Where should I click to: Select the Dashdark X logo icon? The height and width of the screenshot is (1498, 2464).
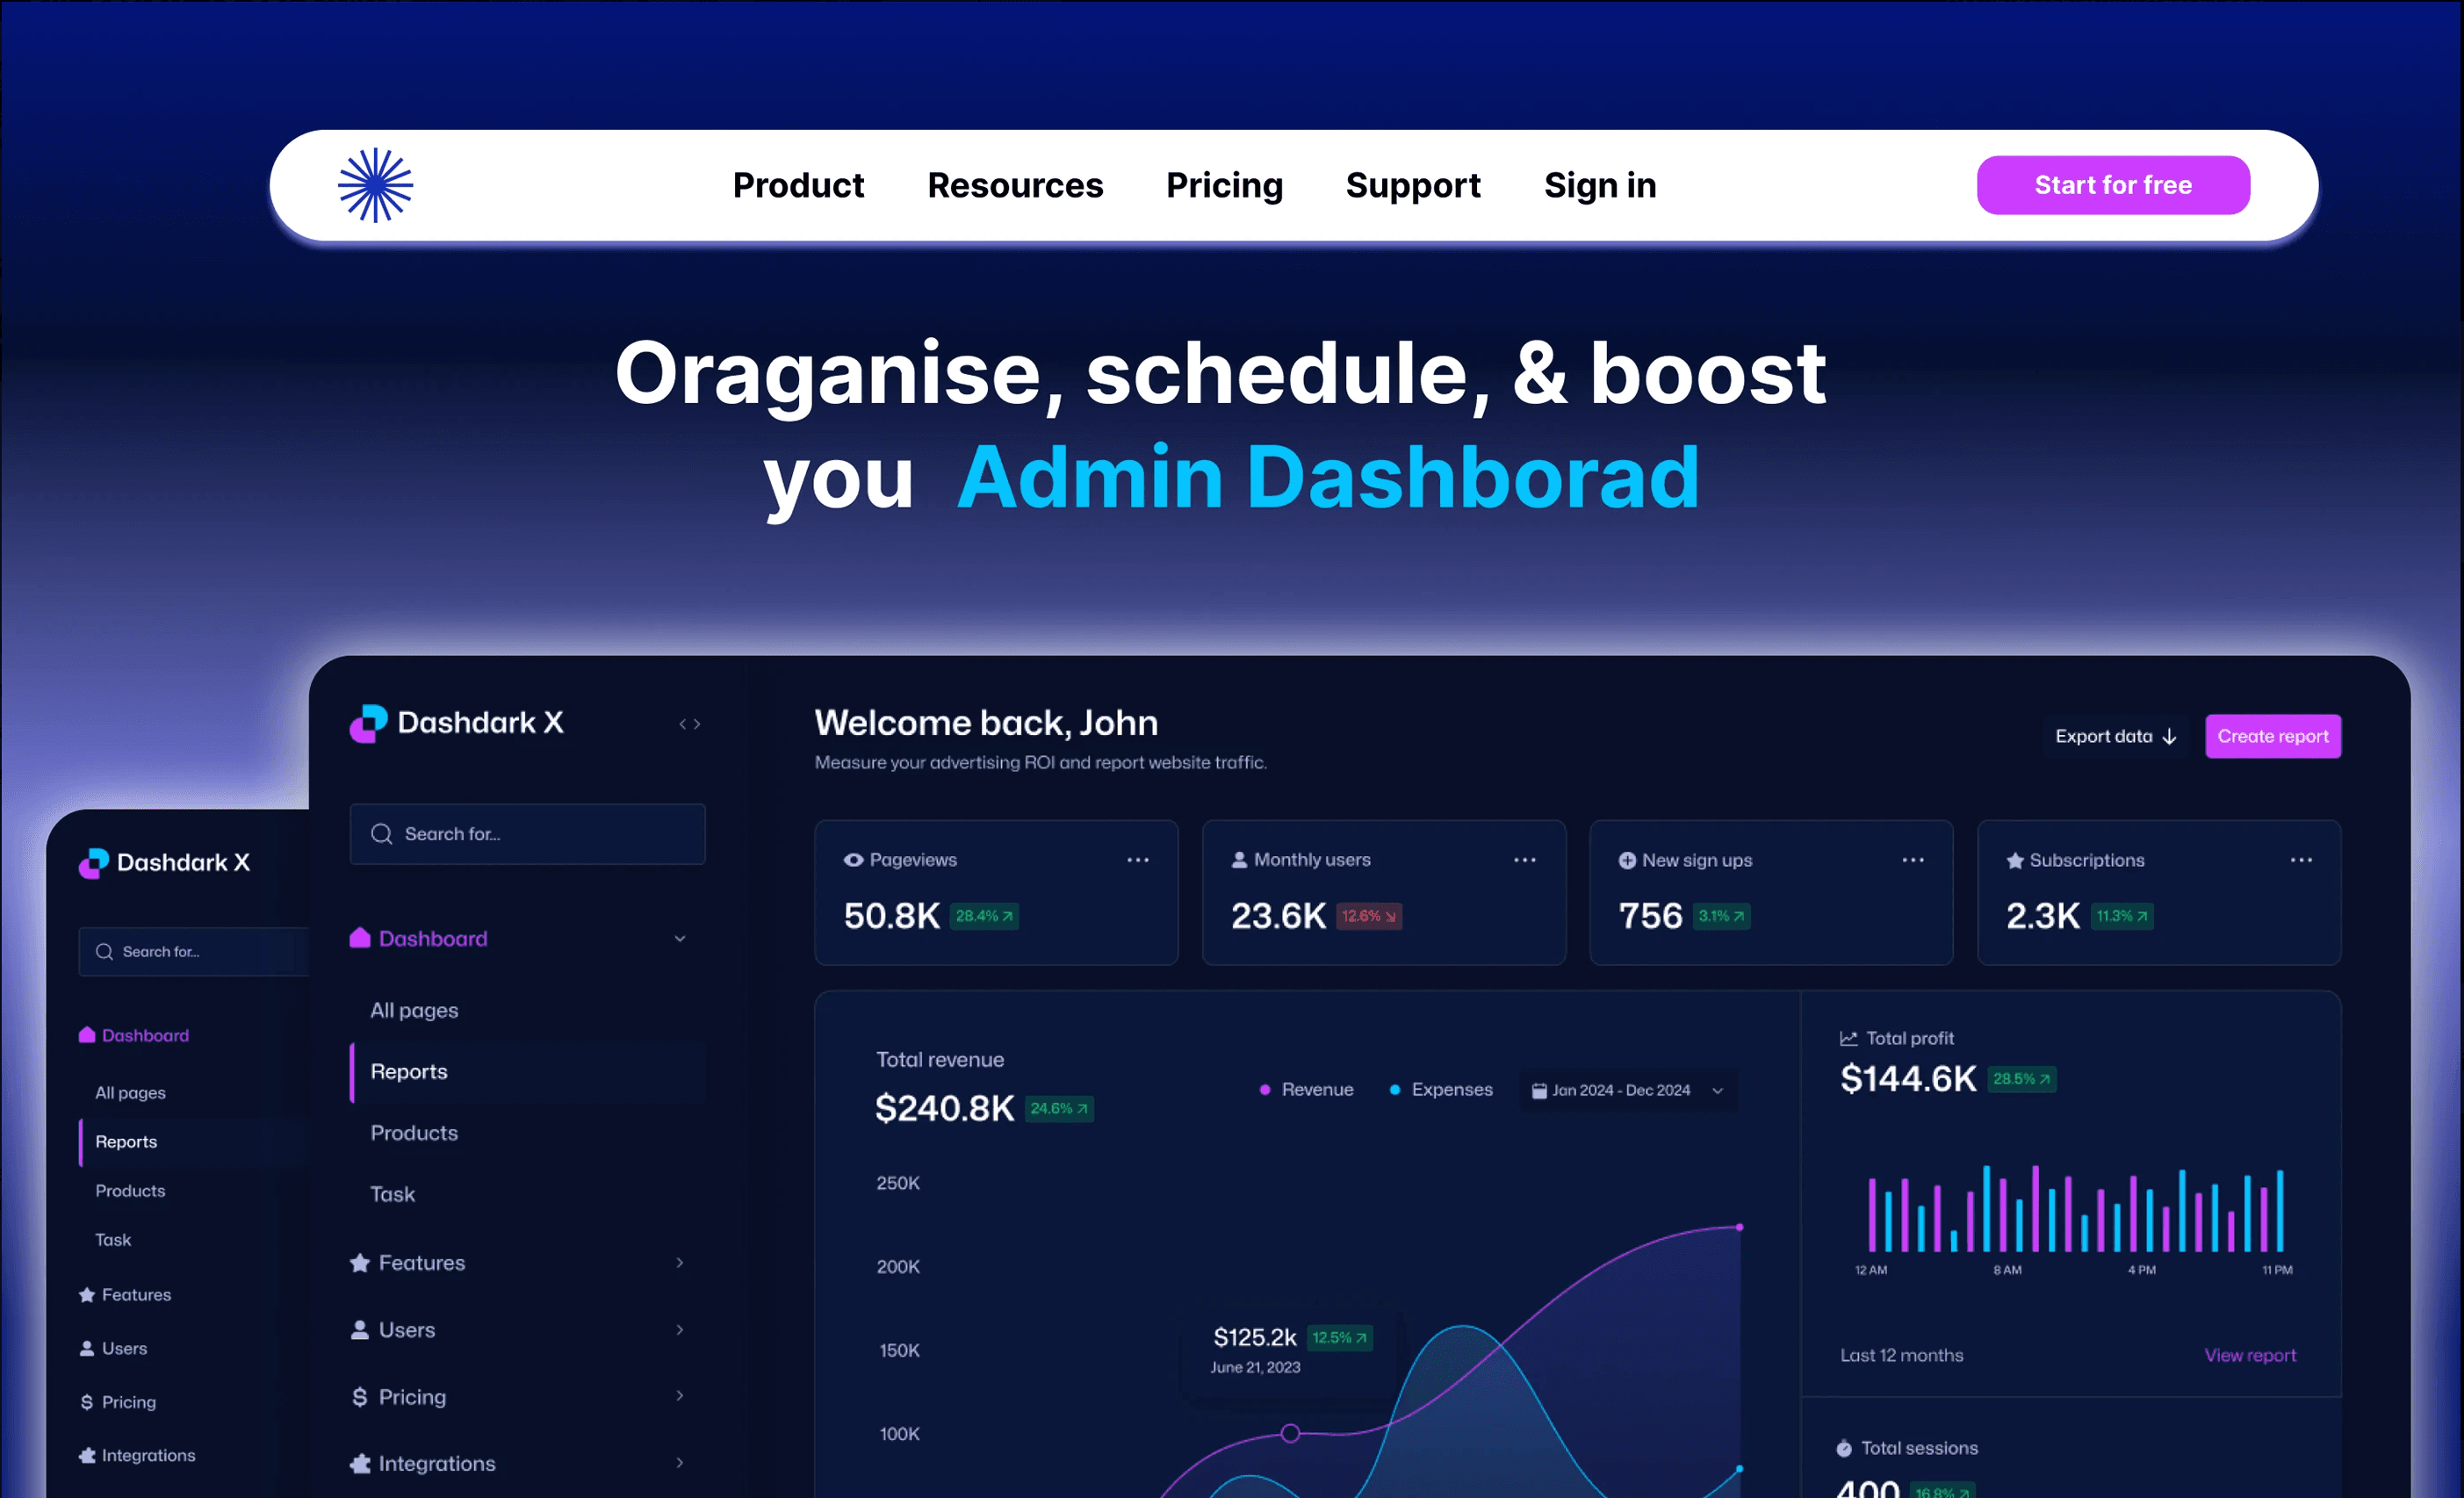click(369, 723)
